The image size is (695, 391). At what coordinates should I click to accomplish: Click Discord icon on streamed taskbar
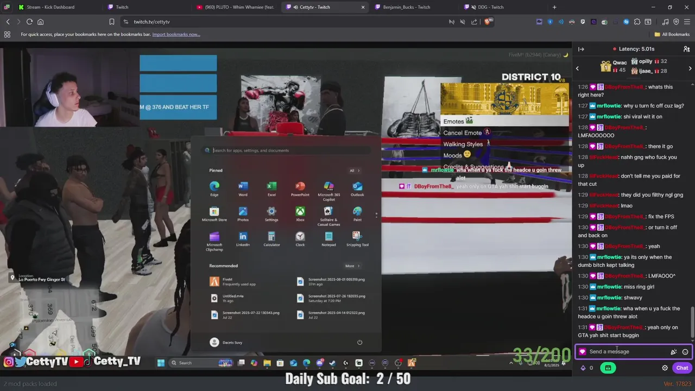point(320,363)
